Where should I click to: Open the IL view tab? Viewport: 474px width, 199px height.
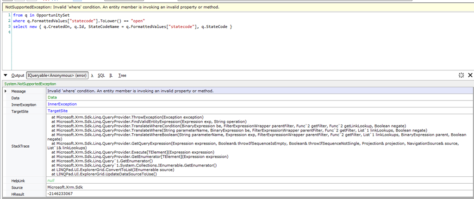(x=111, y=75)
